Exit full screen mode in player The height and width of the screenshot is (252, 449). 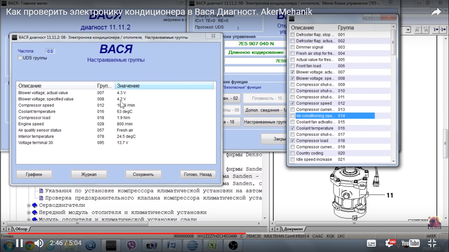click(x=432, y=243)
